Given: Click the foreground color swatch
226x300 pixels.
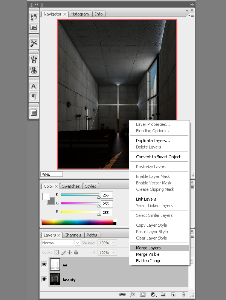Looking at the screenshot, I should click(x=46, y=196).
